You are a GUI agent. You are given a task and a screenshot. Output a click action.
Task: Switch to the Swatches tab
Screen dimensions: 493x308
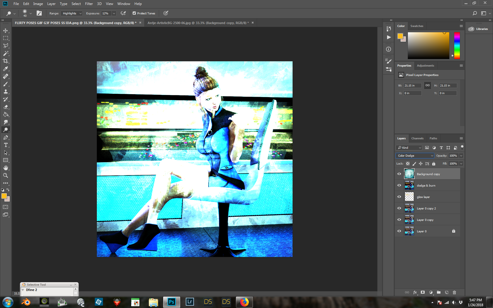tap(417, 26)
